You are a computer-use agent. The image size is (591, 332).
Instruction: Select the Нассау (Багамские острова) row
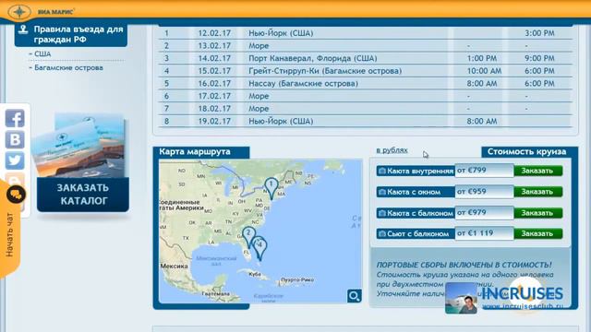366,84
